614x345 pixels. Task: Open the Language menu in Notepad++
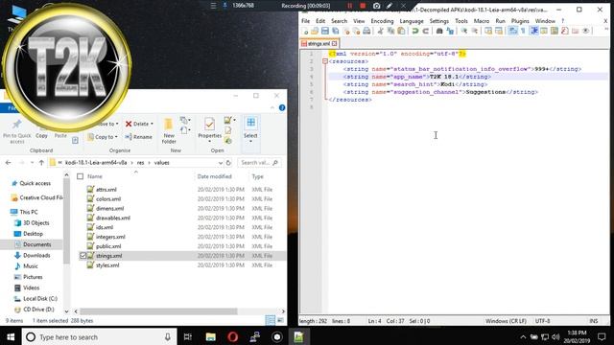(412, 21)
